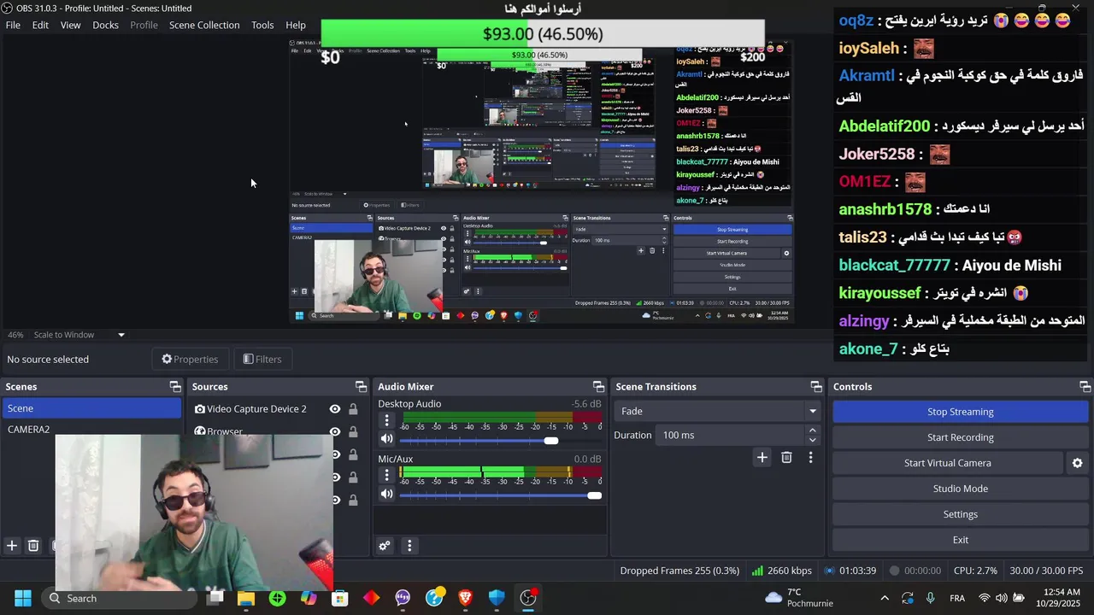The image size is (1094, 615).
Task: Toggle Studio Mode
Action: pyautogui.click(x=960, y=489)
